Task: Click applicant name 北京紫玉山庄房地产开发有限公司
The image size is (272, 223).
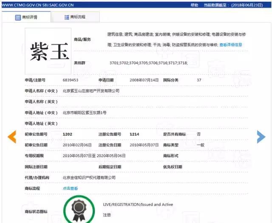Action: 91,91
